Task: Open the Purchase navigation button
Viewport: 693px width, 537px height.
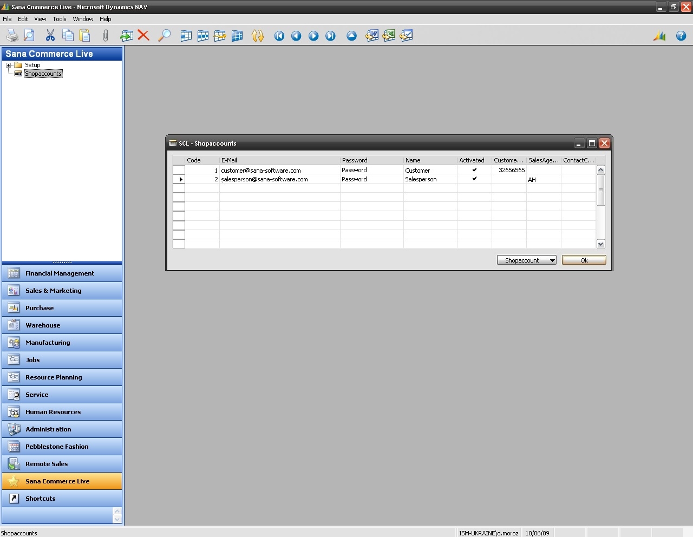Action: [62, 308]
